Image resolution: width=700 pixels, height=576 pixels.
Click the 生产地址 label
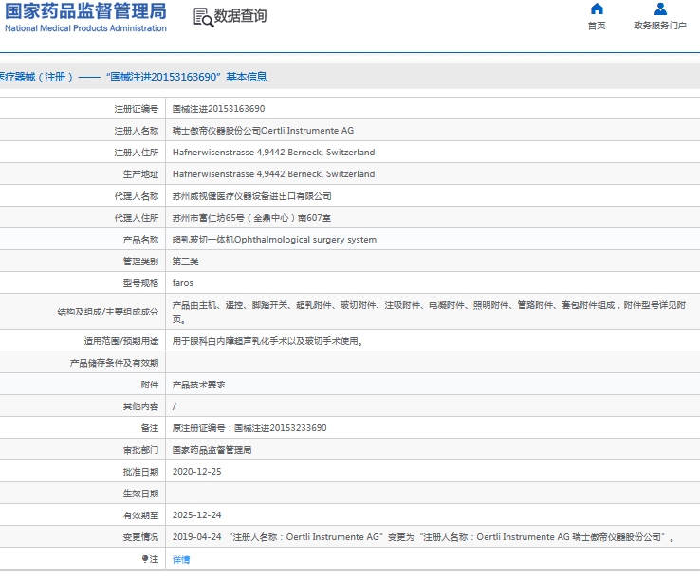(140, 174)
